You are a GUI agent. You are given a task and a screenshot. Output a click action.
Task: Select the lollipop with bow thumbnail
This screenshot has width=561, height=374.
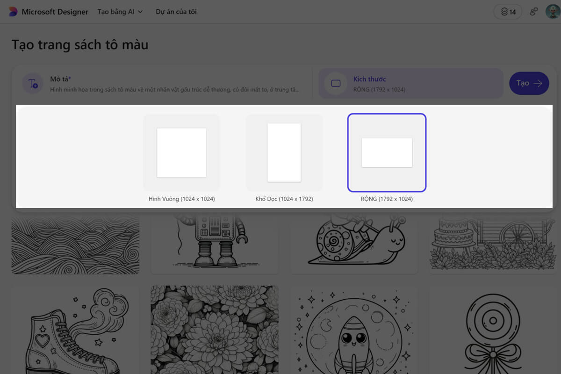coord(493,330)
